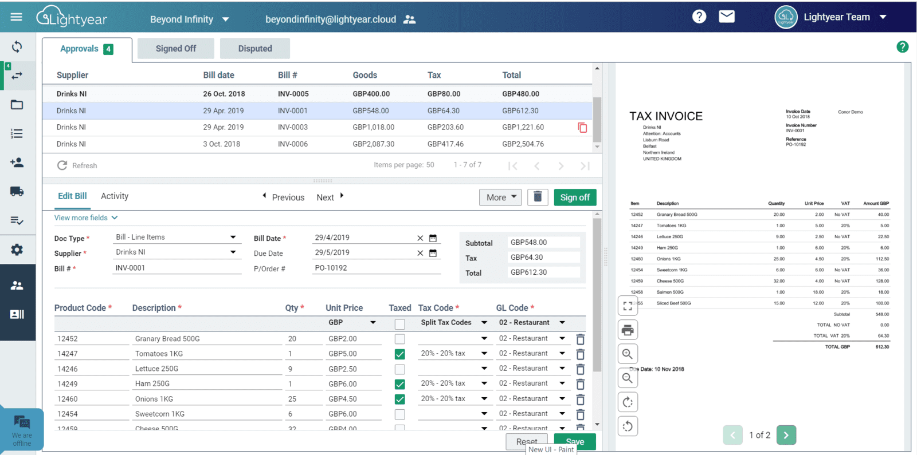This screenshot has height=455, width=917.
Task: Open the GBP currency dropdown
Action: 352,323
